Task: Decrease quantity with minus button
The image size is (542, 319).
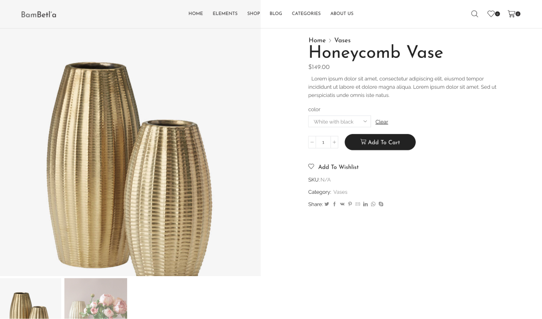Action: [312, 142]
